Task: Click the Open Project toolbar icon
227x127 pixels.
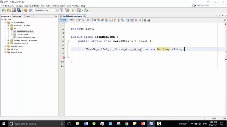Action: point(14,10)
